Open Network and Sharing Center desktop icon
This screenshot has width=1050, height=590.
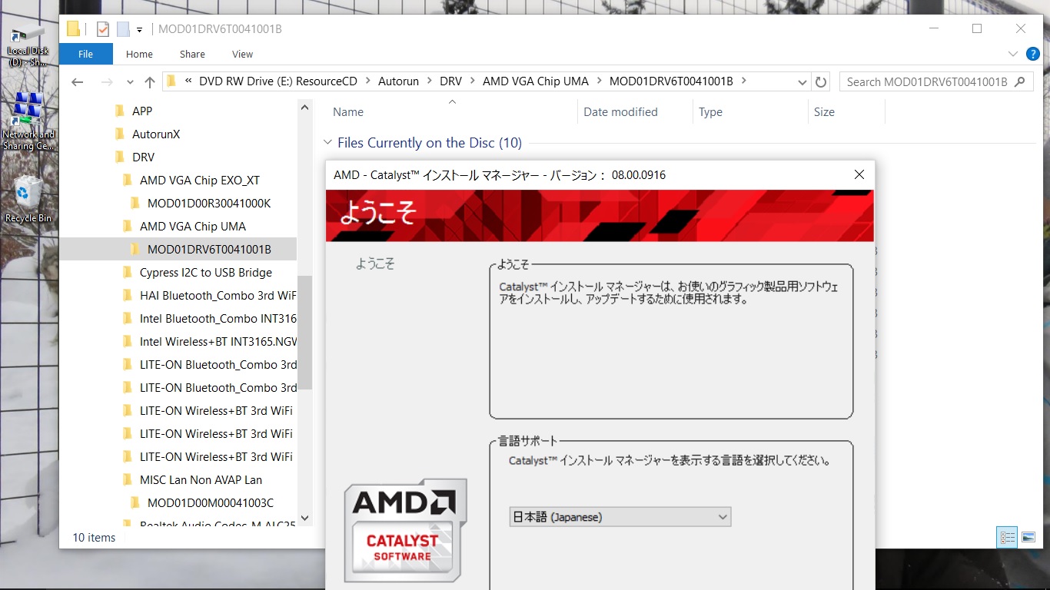pos(28,121)
